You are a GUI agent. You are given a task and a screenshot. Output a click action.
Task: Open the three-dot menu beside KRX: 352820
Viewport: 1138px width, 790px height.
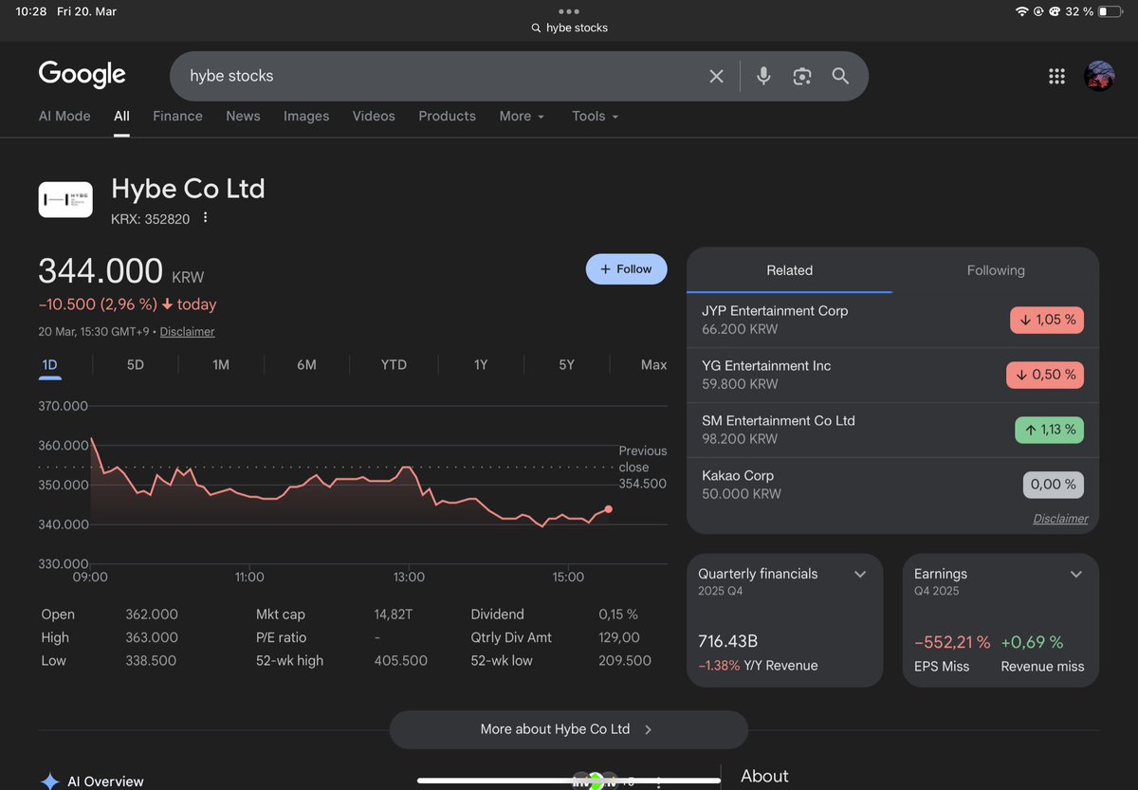point(205,218)
